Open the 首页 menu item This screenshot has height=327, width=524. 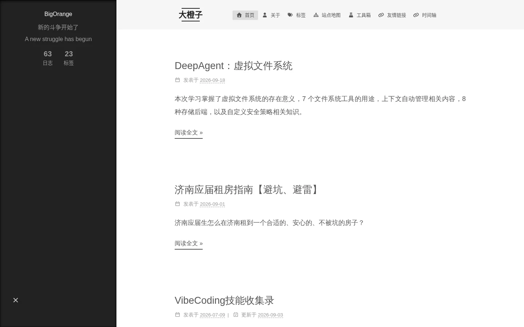coord(245,15)
